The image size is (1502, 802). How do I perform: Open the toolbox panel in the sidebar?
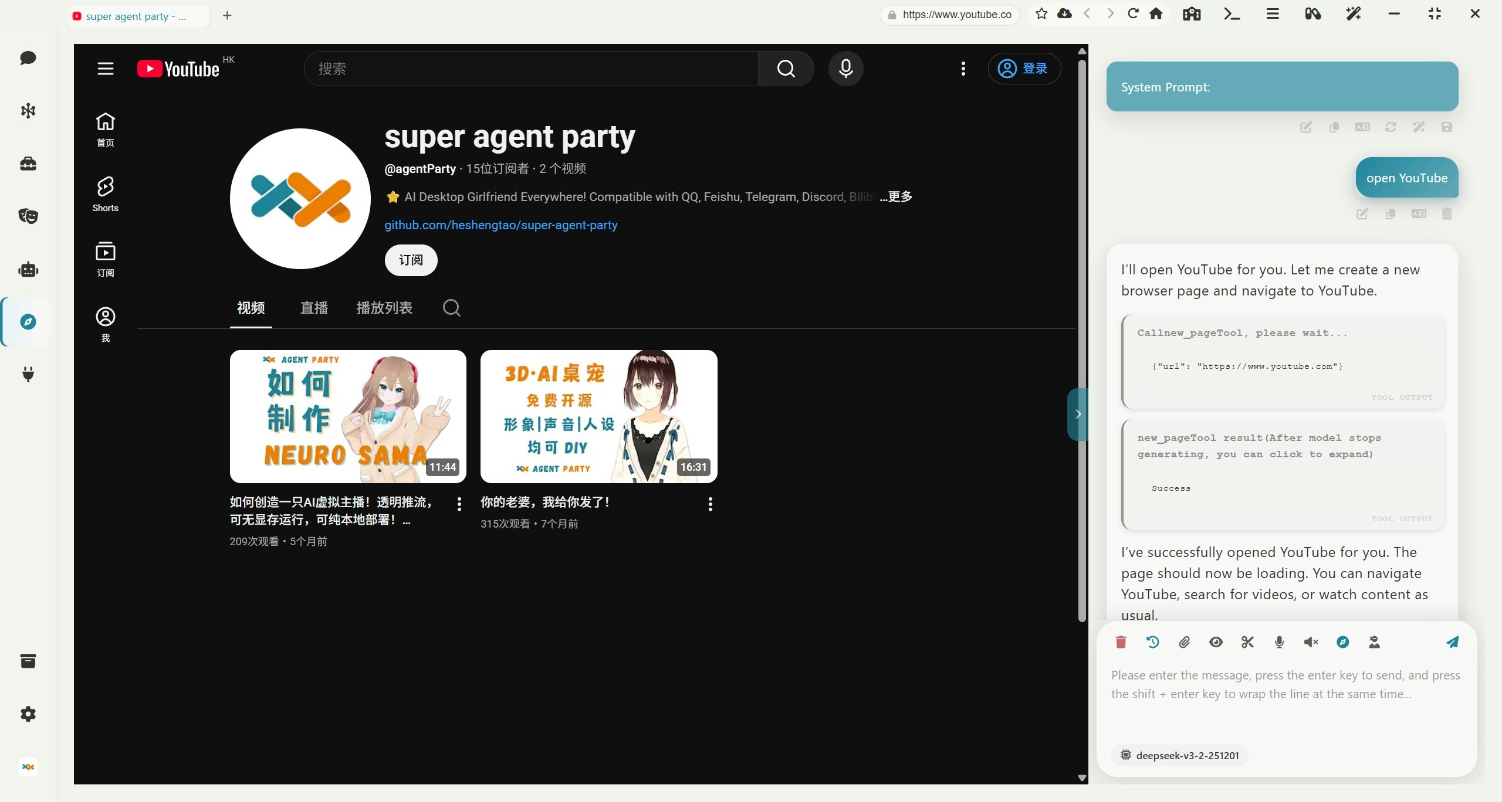tap(28, 164)
